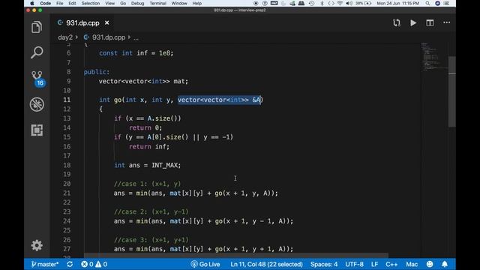
Task: Open the Debug menu
Action: tap(138, 3)
